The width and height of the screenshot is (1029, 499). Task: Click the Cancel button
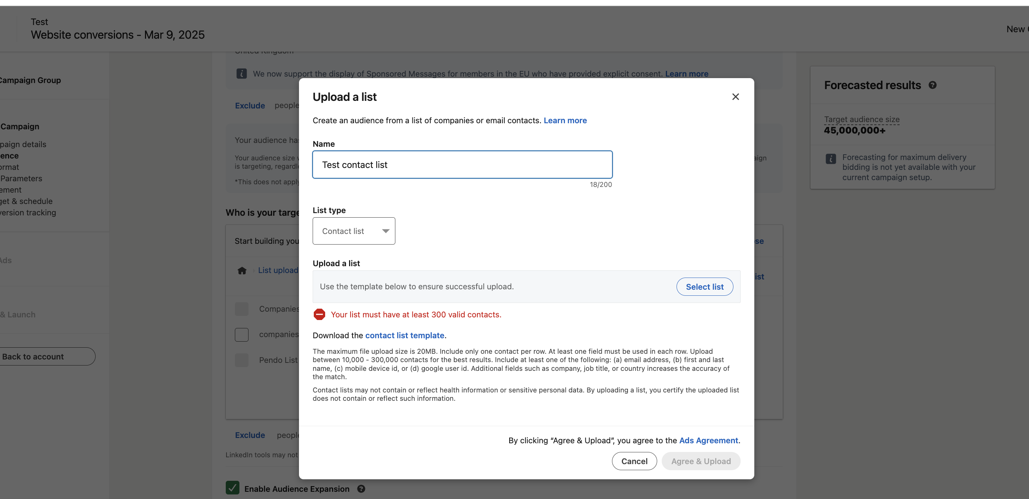634,461
